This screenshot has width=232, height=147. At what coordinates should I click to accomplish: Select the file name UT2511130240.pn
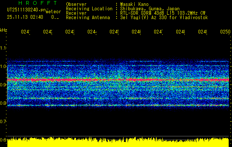(27, 10)
